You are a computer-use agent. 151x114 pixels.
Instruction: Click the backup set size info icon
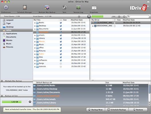click(30, 102)
